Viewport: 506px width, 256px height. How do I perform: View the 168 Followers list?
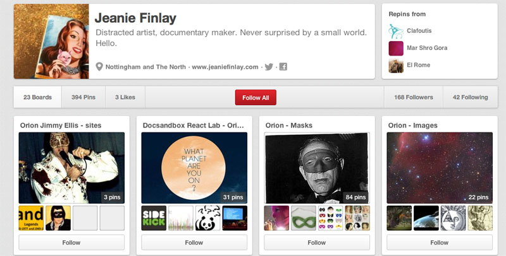coord(413,97)
